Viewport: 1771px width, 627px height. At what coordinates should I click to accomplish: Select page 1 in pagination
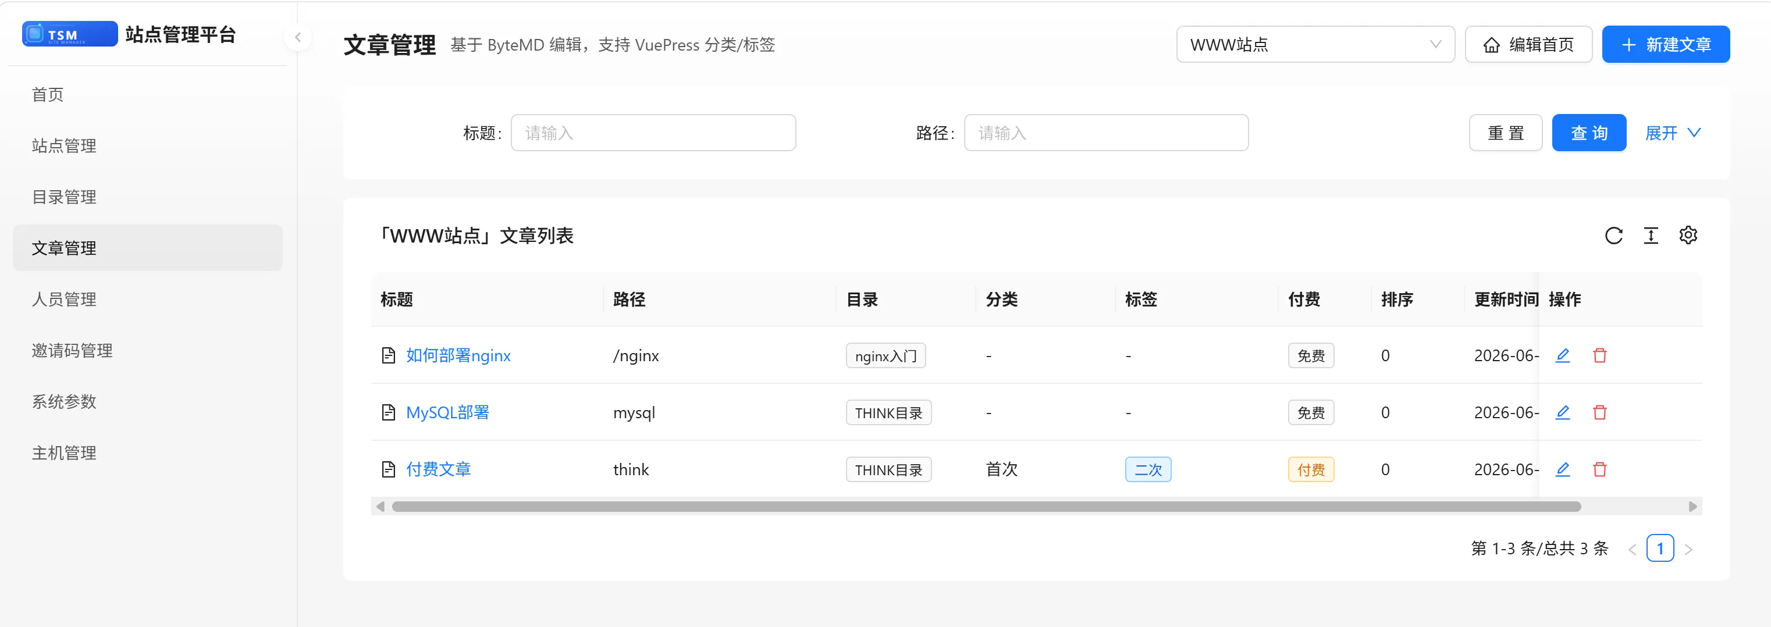click(x=1660, y=548)
